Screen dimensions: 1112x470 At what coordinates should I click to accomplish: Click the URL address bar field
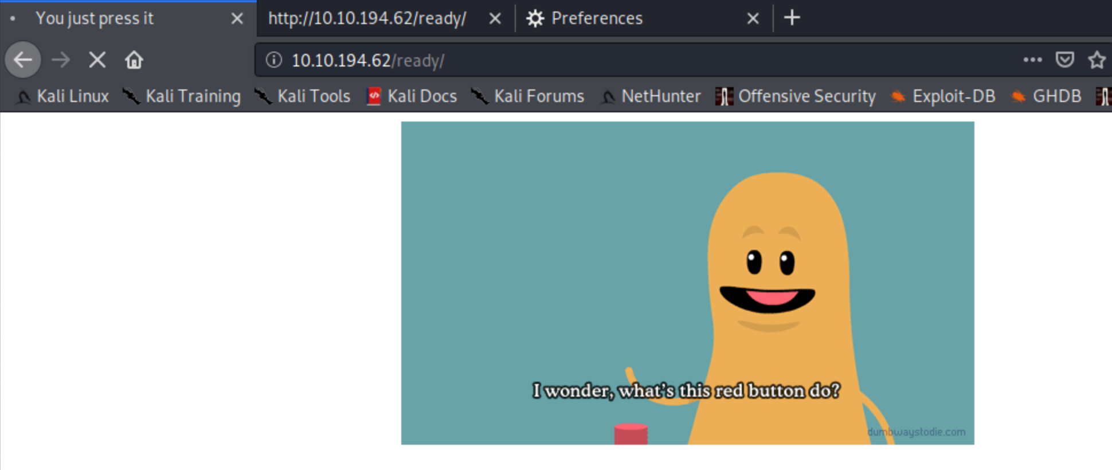tap(631, 60)
